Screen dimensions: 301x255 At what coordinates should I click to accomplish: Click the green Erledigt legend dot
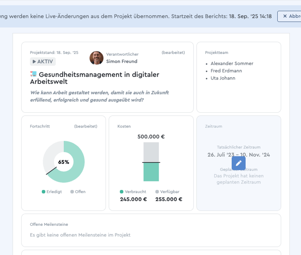point(44,192)
